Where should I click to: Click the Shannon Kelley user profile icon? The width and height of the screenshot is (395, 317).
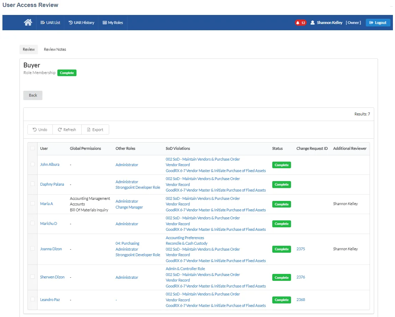click(313, 23)
